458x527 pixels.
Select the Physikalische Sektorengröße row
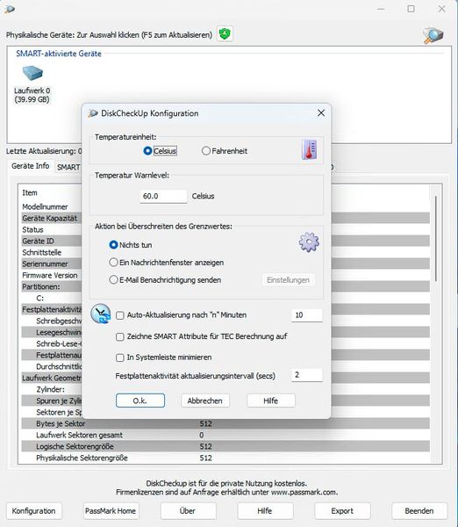click(x=225, y=458)
